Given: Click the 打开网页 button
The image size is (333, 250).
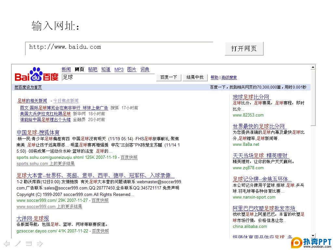Looking at the screenshot, I should (x=244, y=49).
